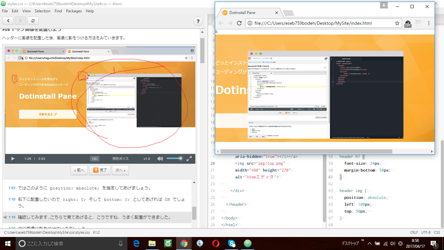Open the Selection menu
The image size is (444, 250).
[43, 11]
